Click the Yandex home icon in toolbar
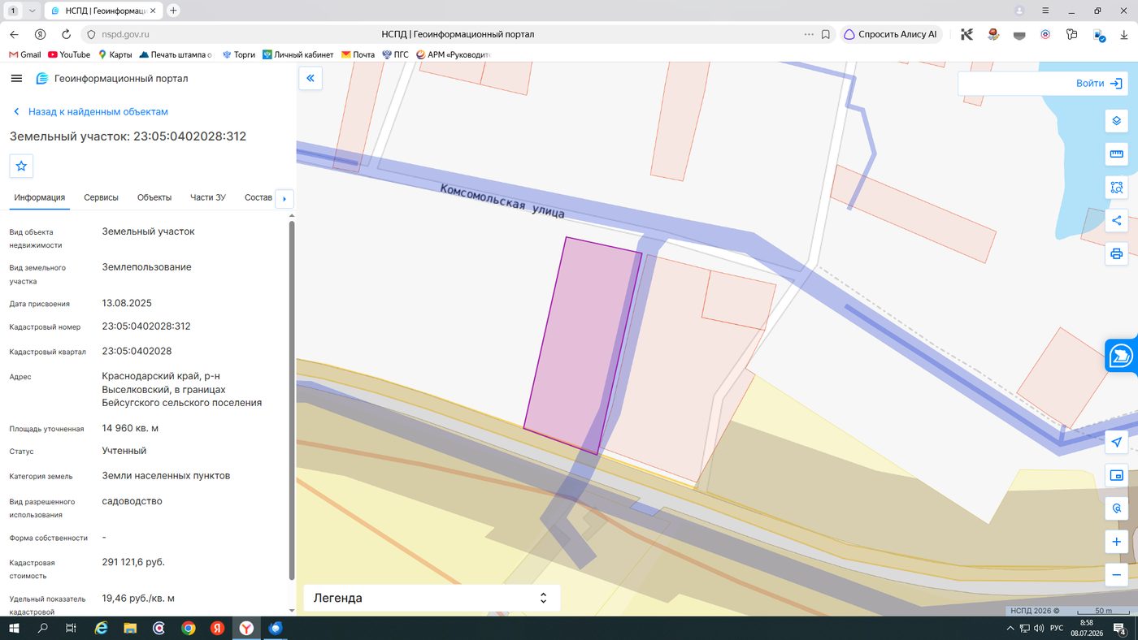Viewport: 1138px width, 640px height. [40, 35]
